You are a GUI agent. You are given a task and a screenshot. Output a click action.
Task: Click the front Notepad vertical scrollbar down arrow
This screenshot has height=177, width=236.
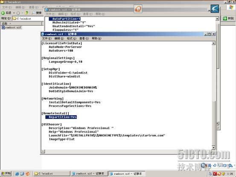click(x=213, y=148)
